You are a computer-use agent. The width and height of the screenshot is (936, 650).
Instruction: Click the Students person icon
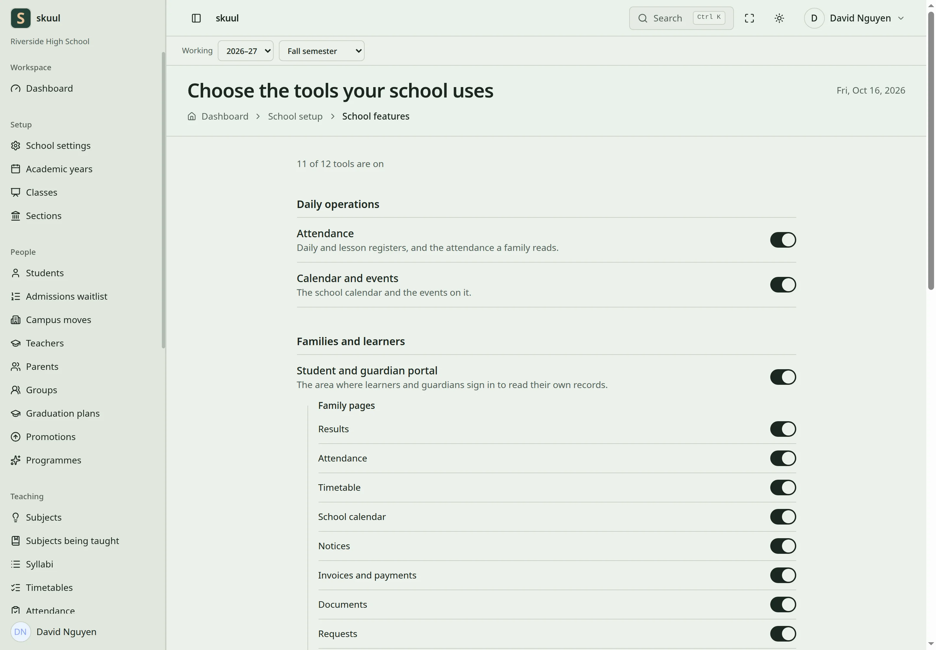point(16,273)
